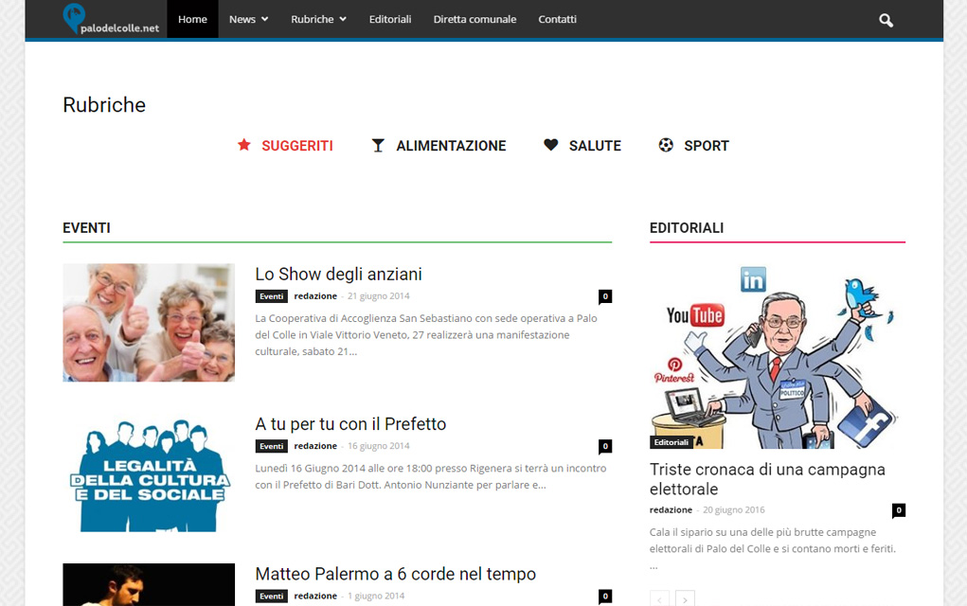Click the date '16 giugno 2014'
The height and width of the screenshot is (606, 967).
click(379, 446)
